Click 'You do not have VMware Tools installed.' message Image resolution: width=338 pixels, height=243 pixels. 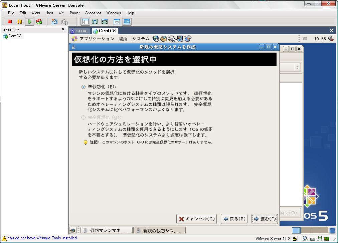(42, 238)
